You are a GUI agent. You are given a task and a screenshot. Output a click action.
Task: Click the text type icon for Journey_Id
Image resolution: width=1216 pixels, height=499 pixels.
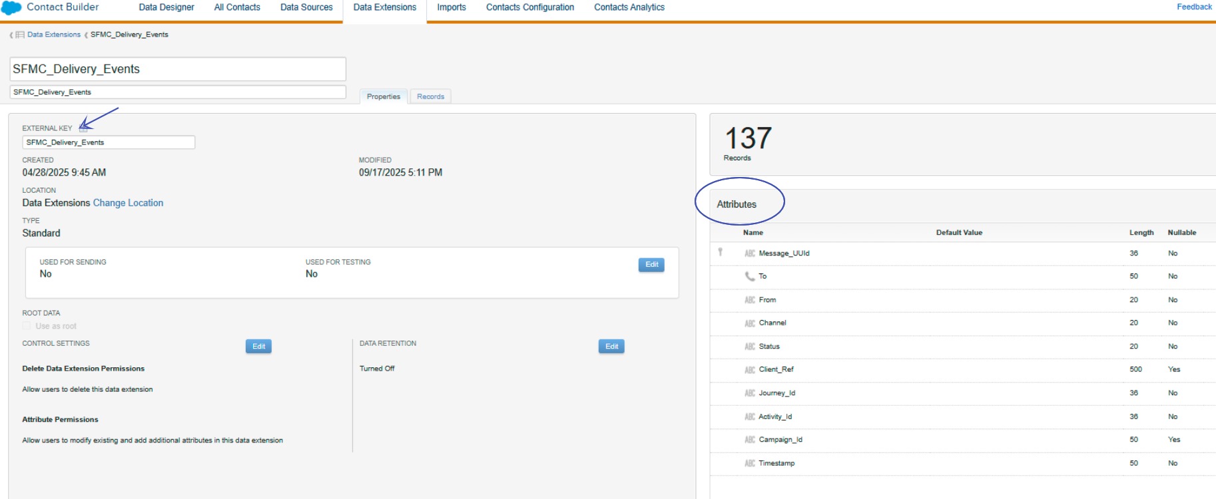750,393
